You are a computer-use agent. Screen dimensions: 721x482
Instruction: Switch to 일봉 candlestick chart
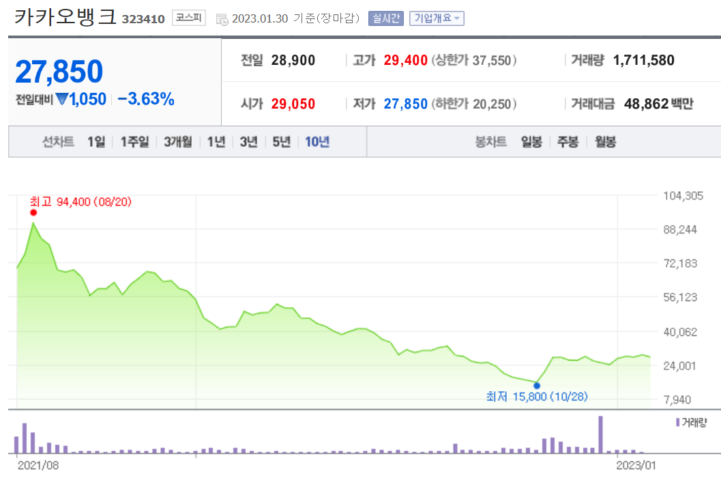pyautogui.click(x=531, y=142)
